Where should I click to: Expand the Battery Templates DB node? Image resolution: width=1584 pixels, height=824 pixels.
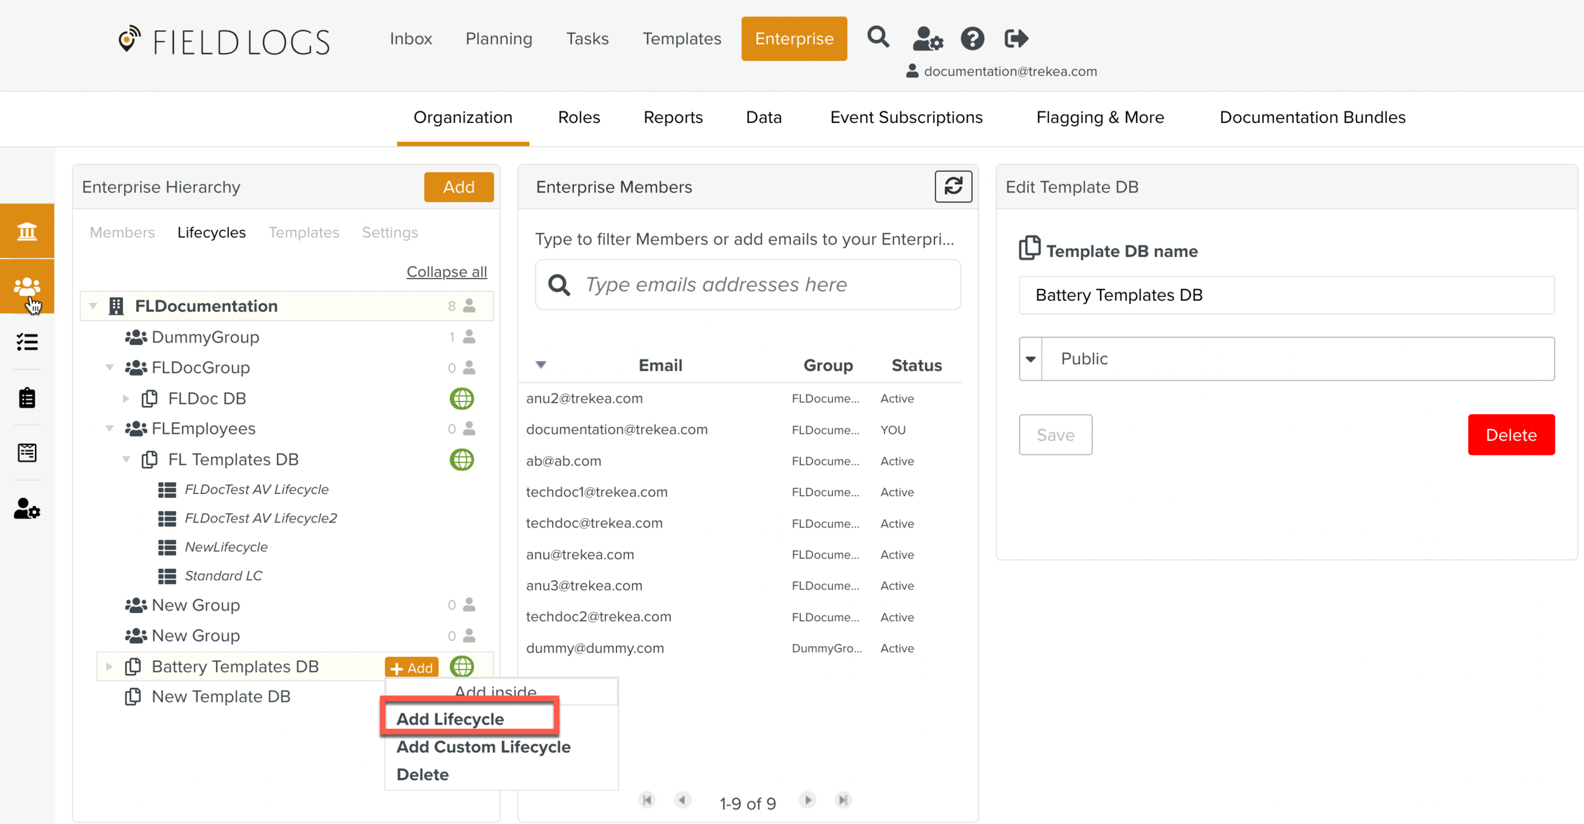pos(109,666)
